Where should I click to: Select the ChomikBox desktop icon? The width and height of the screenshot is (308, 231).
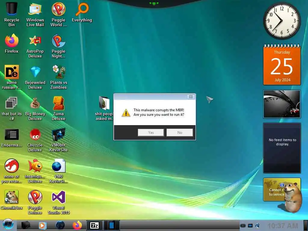tap(11, 200)
